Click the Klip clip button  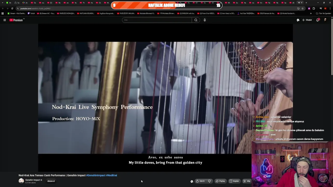tap(247, 181)
